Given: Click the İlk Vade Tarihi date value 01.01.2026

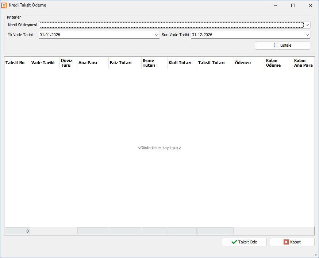Looking at the screenshot, I should click(50, 35).
